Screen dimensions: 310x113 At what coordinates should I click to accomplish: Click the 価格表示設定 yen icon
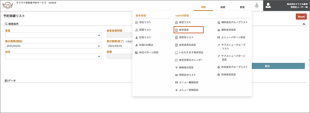177,67
